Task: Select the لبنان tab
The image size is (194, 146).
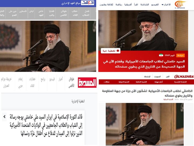Action: click(32, 11)
